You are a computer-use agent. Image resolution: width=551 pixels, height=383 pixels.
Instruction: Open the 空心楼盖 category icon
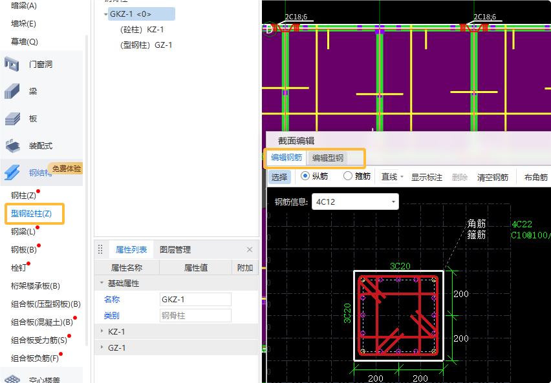(12, 379)
